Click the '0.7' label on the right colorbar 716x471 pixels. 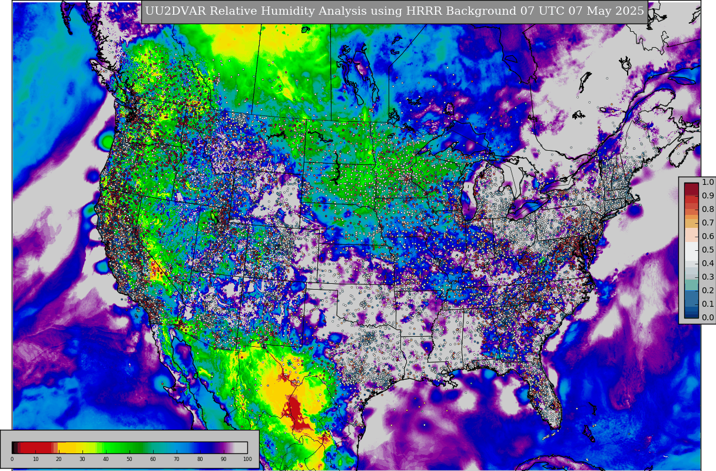708,223
